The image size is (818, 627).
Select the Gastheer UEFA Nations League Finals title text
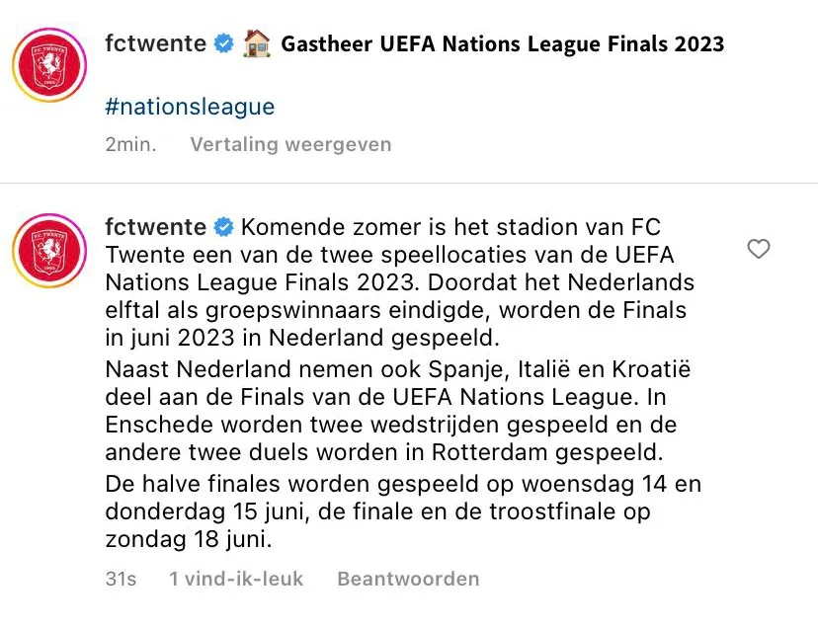[504, 43]
